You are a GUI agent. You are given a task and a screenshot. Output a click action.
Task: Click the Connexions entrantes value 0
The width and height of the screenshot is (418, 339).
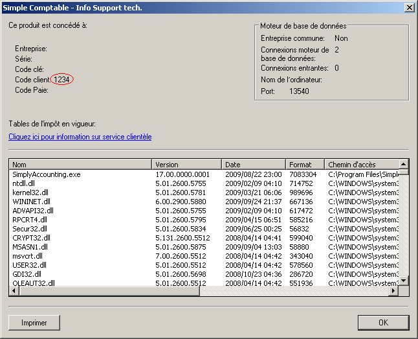(x=336, y=68)
